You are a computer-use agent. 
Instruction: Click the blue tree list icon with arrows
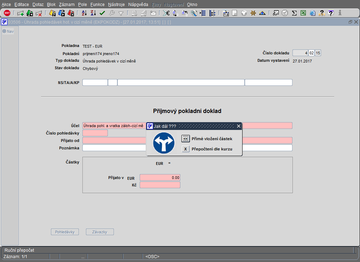[x=212, y=13]
